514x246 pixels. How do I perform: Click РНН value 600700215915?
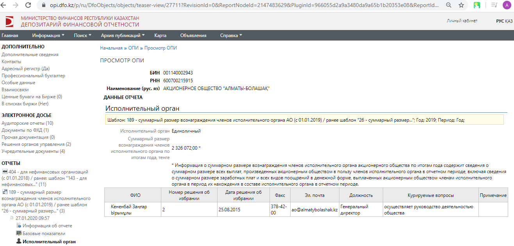tap(178, 81)
